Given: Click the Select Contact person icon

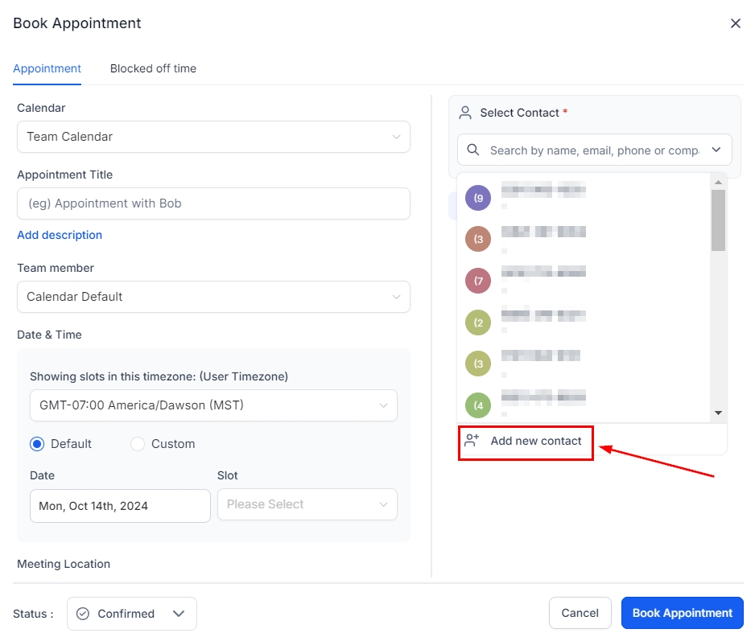Looking at the screenshot, I should pyautogui.click(x=465, y=113).
